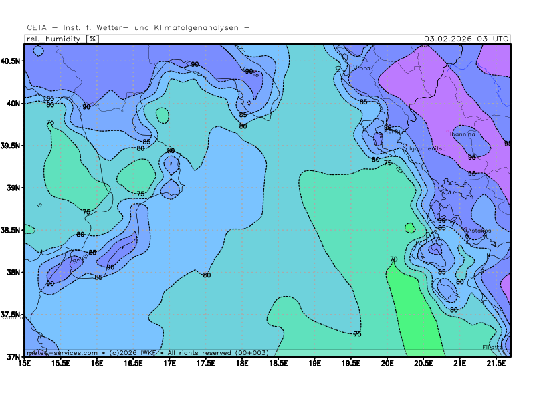Select the Ioannina city label
The width and height of the screenshot is (535, 401).
pos(462,134)
